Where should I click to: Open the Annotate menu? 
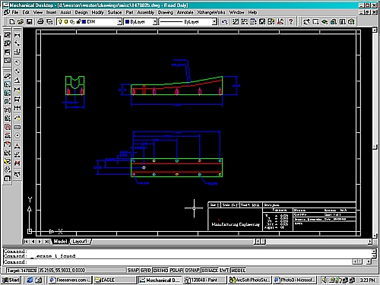(185, 12)
